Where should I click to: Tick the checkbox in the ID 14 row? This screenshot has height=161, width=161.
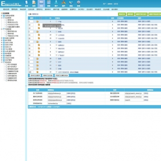(56, 35)
